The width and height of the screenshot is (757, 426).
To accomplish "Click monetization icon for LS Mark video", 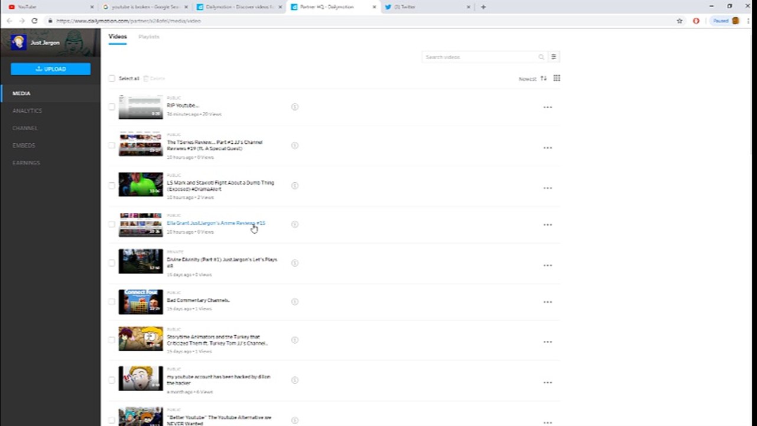I will tap(295, 186).
